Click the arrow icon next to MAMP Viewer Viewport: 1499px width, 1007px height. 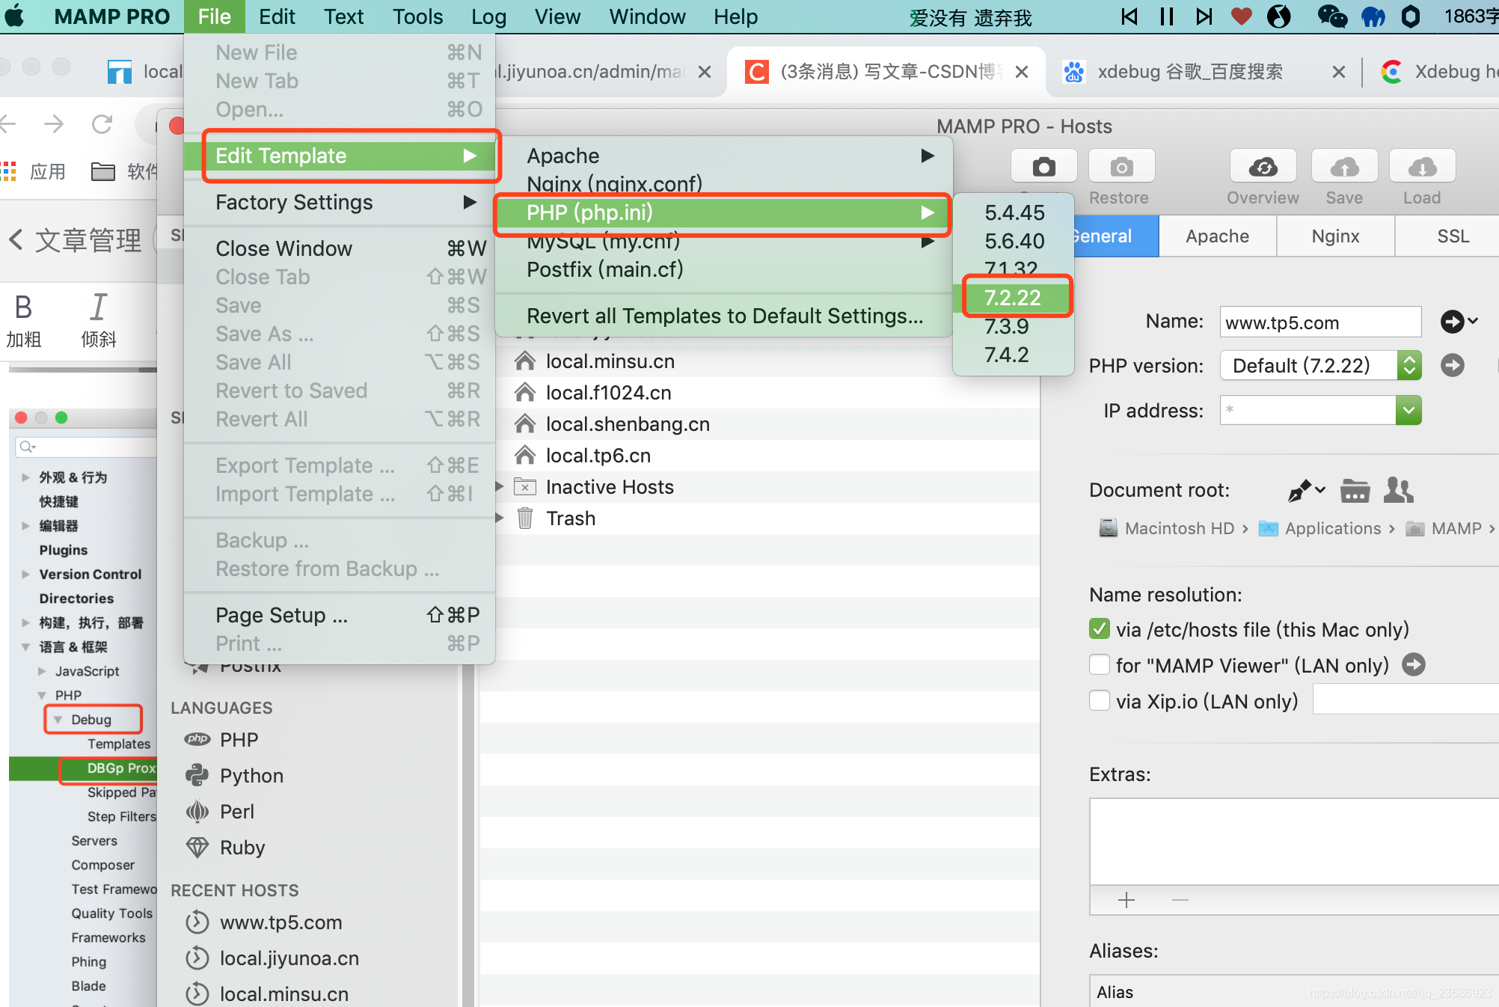click(1413, 664)
